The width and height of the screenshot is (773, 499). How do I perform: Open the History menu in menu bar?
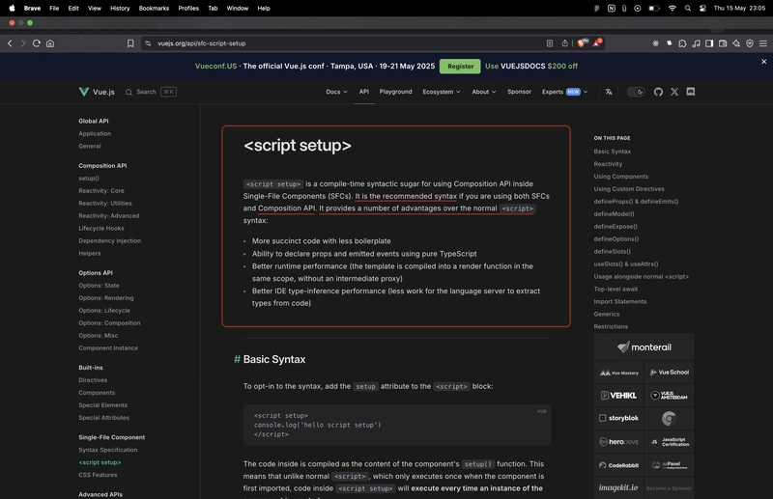pyautogui.click(x=120, y=8)
